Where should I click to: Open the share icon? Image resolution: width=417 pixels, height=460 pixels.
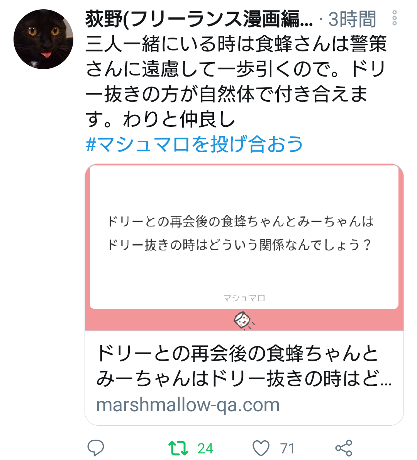pyautogui.click(x=344, y=448)
